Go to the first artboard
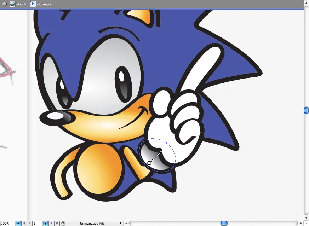 (24, 223)
